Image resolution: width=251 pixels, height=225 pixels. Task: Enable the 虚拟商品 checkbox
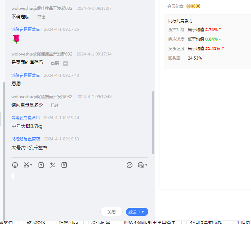coord(86,222)
